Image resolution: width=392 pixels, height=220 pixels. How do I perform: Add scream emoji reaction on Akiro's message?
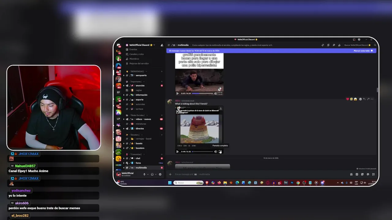click(355, 99)
